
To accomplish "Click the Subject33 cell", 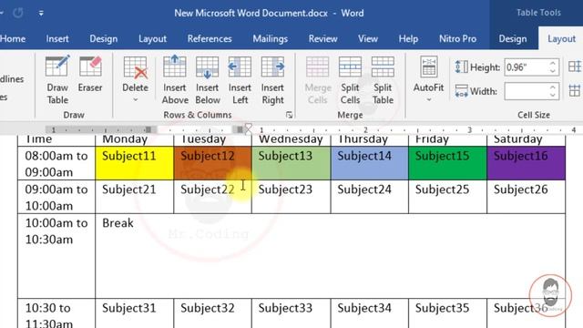I will (x=291, y=313).
